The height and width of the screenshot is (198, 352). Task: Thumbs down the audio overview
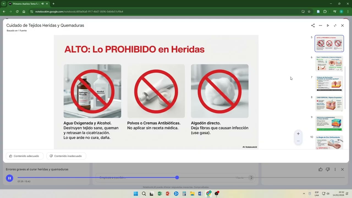328,169
